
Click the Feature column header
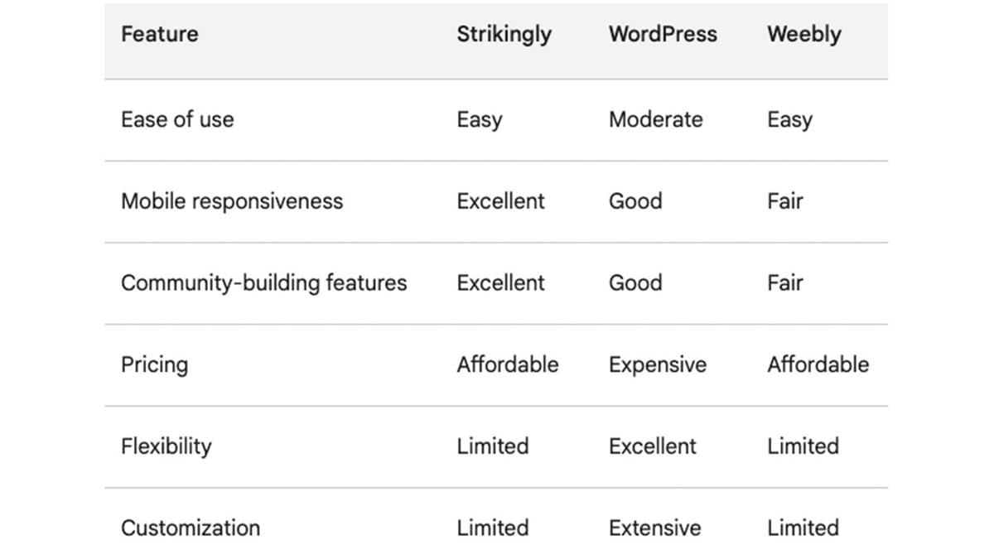pyautogui.click(x=159, y=35)
